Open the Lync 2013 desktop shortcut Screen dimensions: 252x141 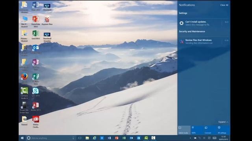pyautogui.click(x=36, y=92)
